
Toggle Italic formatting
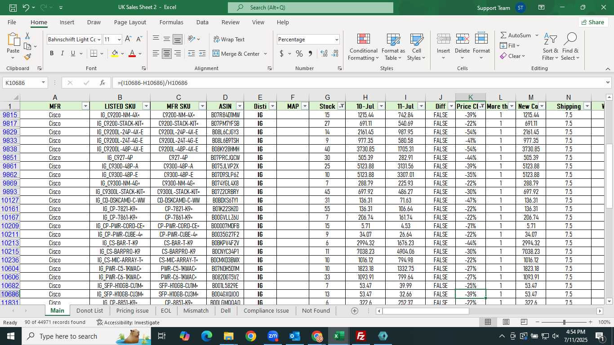62,53
